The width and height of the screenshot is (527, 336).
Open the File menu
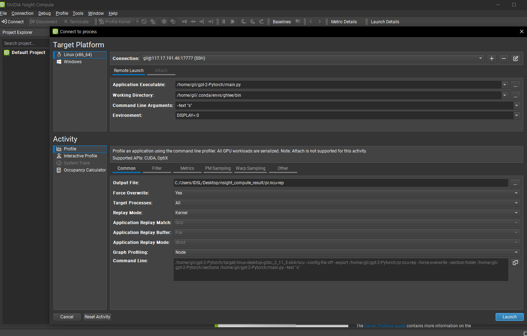tap(4, 13)
